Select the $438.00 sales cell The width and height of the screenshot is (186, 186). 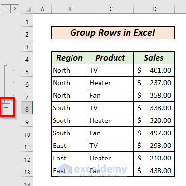154,171
